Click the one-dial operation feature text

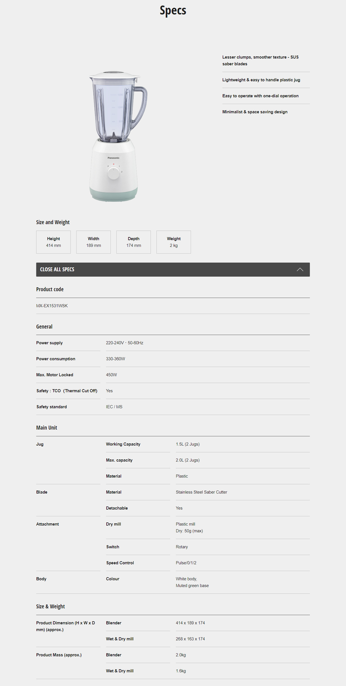[260, 96]
